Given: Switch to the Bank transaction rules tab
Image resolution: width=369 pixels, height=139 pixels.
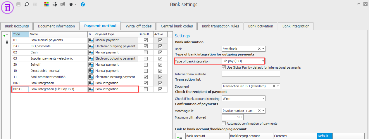Looking at the screenshot, I should [x=220, y=26].
